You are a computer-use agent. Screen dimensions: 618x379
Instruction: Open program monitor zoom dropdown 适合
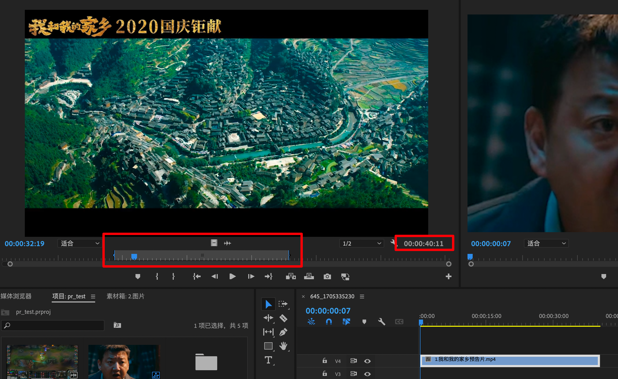546,243
